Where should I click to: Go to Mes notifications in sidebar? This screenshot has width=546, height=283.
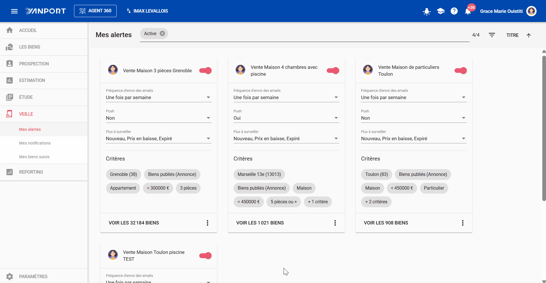point(35,143)
